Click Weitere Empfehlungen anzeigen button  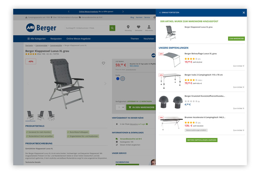[x=202, y=140]
